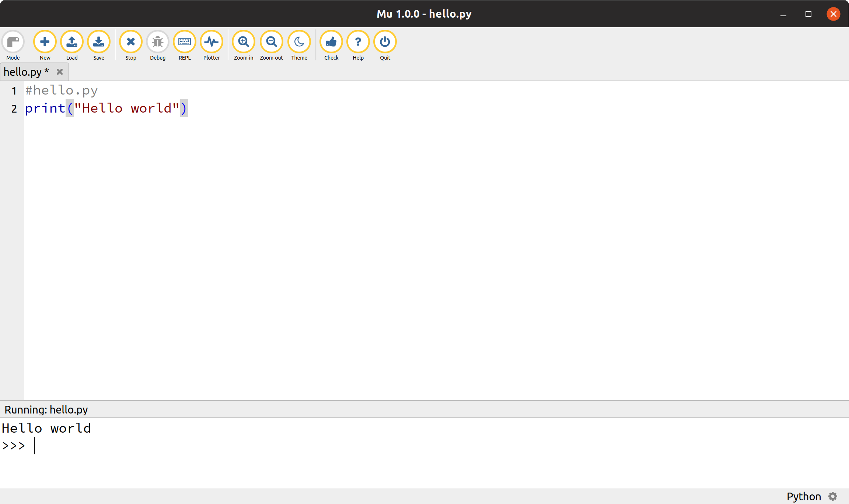Click line number 2 in margin
The height and width of the screenshot is (504, 849).
[x=14, y=109]
